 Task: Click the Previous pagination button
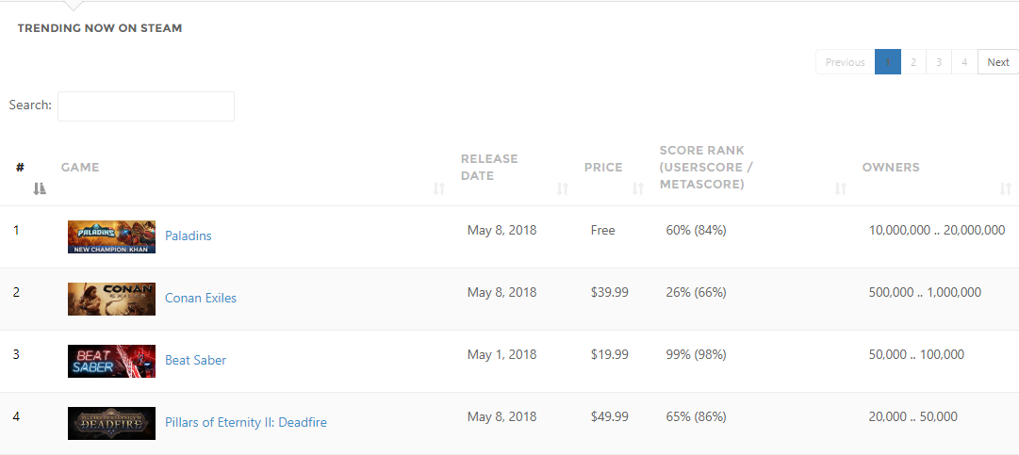pos(846,62)
